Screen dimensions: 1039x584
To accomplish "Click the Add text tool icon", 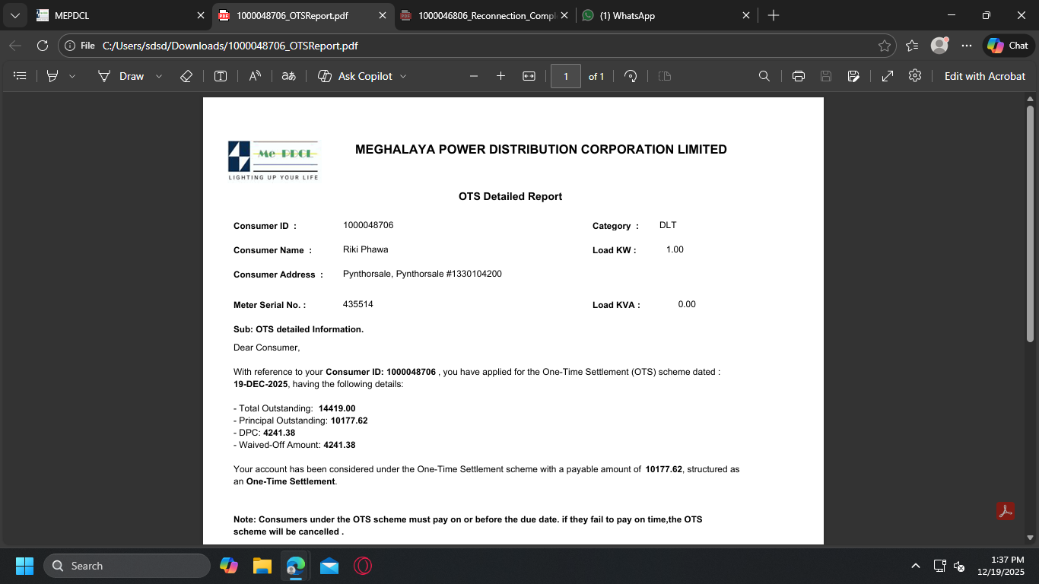I will [221, 76].
